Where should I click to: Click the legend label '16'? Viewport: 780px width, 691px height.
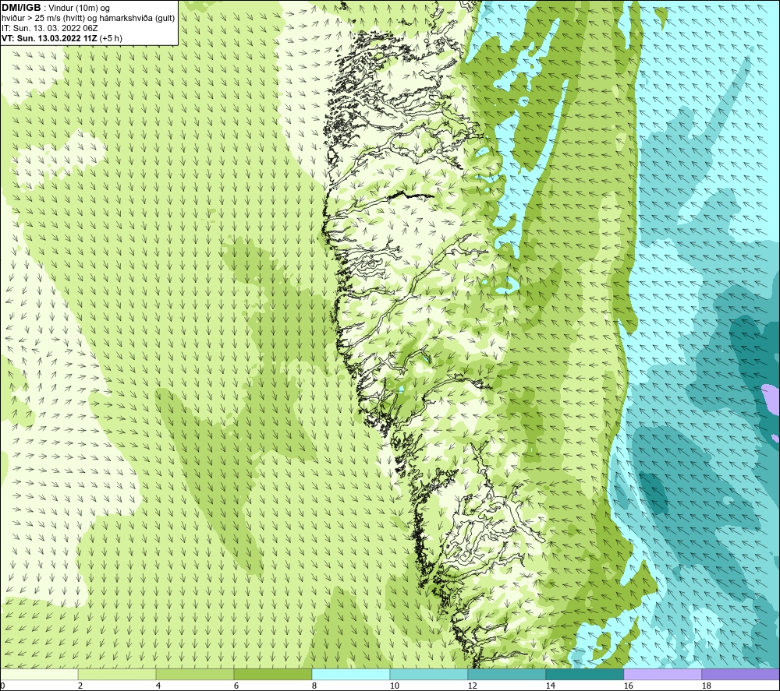pos(628,686)
